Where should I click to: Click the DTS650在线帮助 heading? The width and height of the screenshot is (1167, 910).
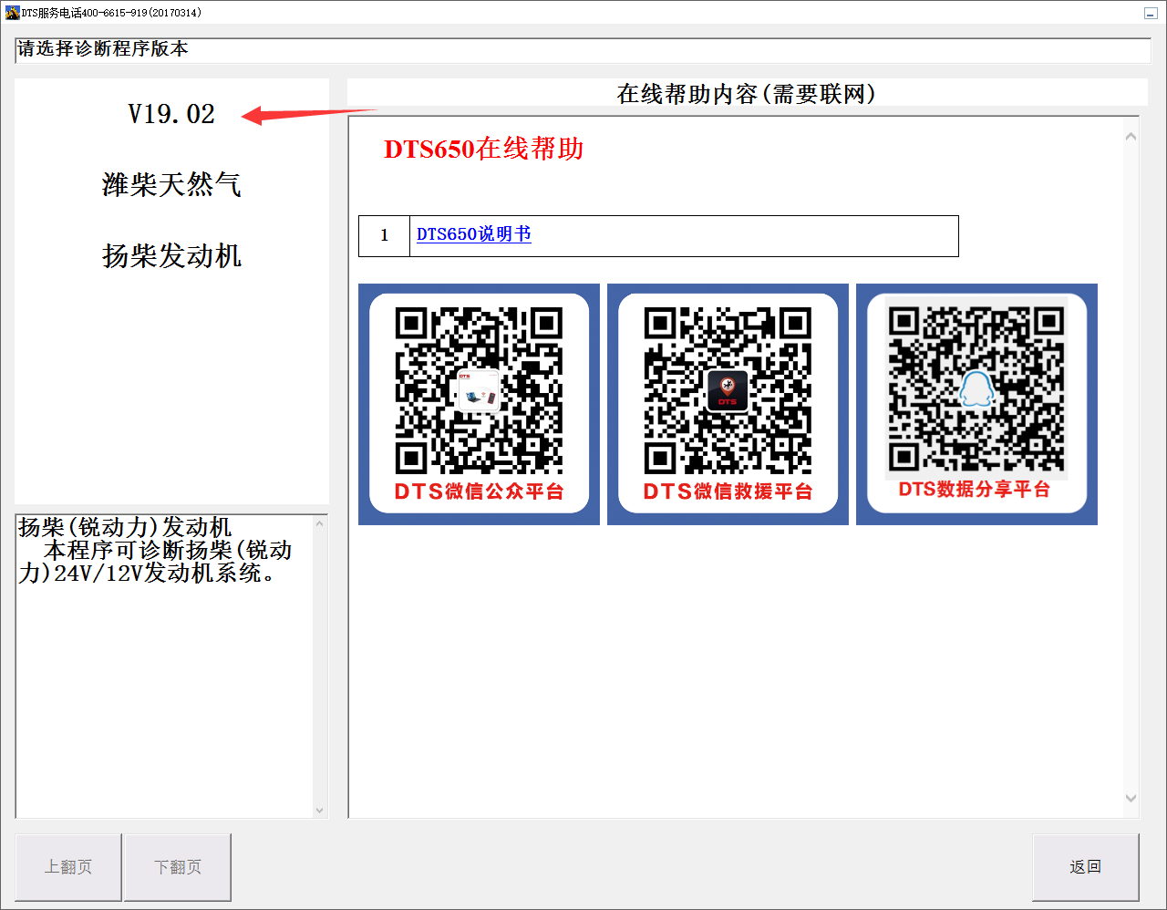484,149
